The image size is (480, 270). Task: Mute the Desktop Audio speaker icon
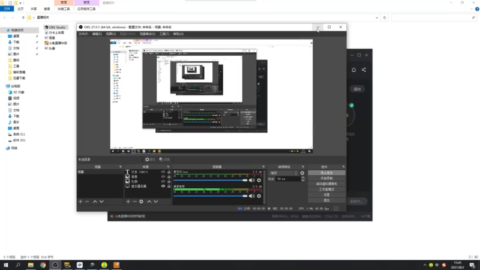pos(251,196)
